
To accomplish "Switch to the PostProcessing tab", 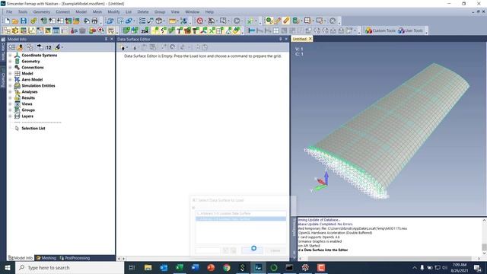I will (75, 258).
